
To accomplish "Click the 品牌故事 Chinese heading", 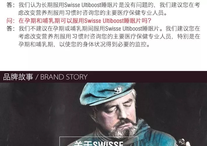I will 18,77.
